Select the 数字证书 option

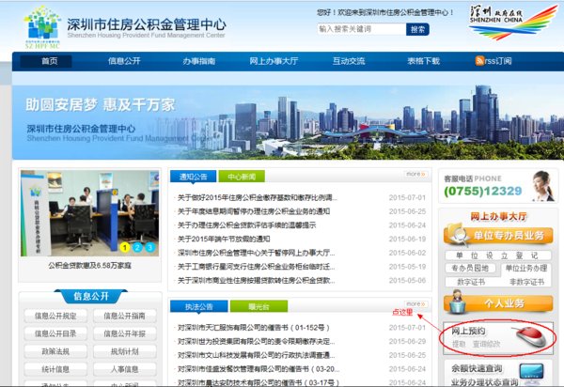(x=471, y=282)
